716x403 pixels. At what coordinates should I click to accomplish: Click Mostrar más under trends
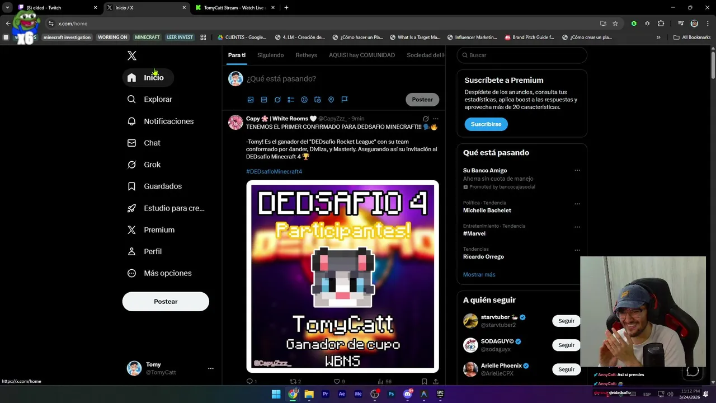point(479,275)
